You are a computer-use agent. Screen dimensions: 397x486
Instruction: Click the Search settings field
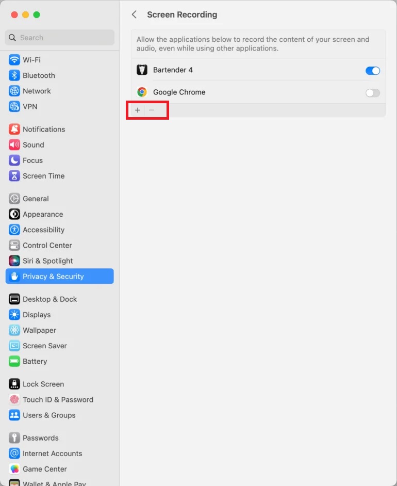pos(59,38)
